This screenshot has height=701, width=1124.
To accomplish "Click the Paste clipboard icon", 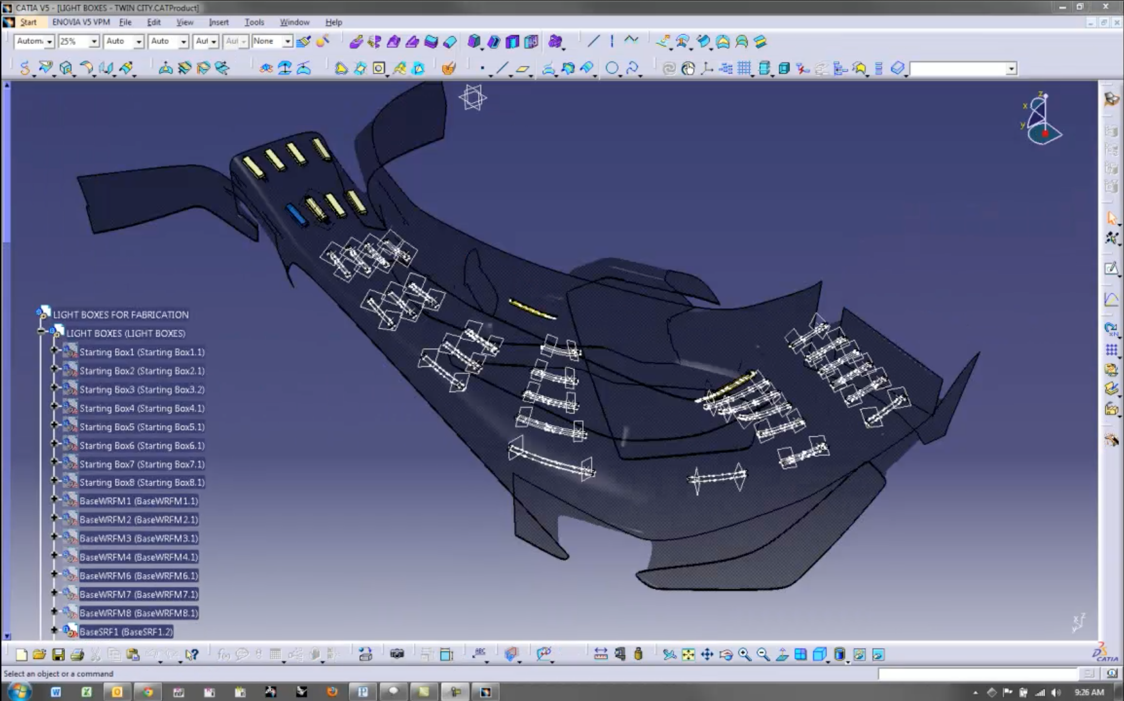I will (133, 654).
